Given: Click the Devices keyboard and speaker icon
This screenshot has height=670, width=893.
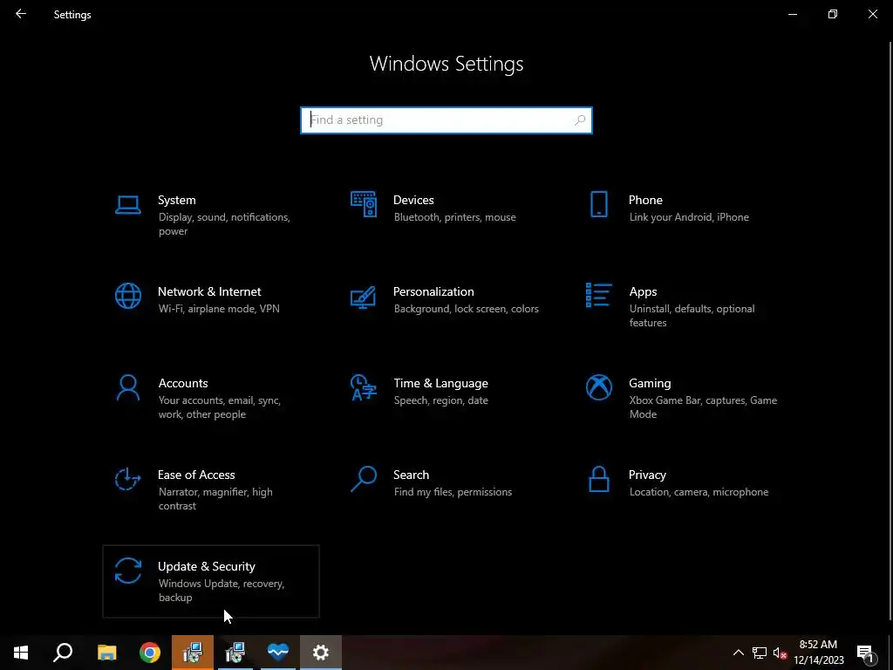Looking at the screenshot, I should coord(364,204).
